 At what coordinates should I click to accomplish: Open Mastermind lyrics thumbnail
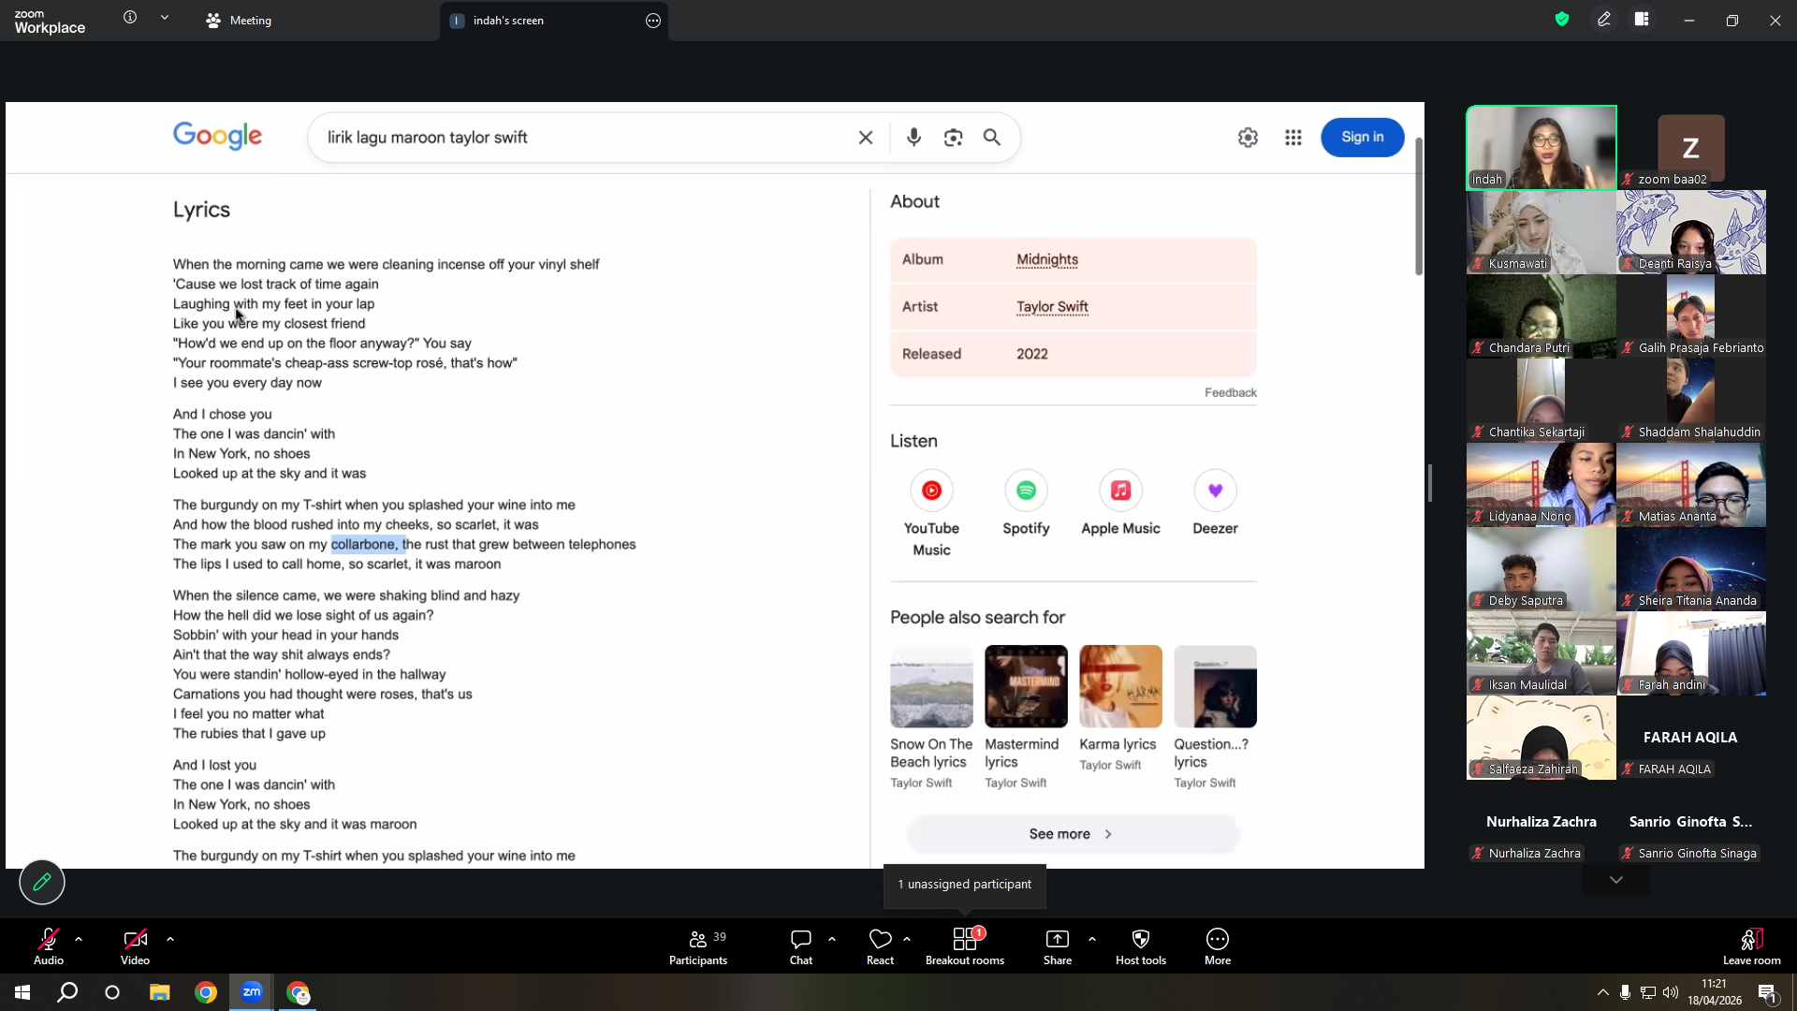(1026, 686)
